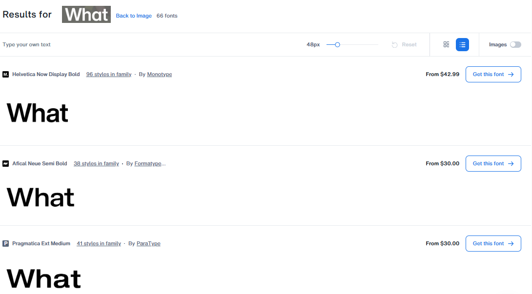
Task: Click Pragmatica Ext What preview sample
Action: (43, 278)
